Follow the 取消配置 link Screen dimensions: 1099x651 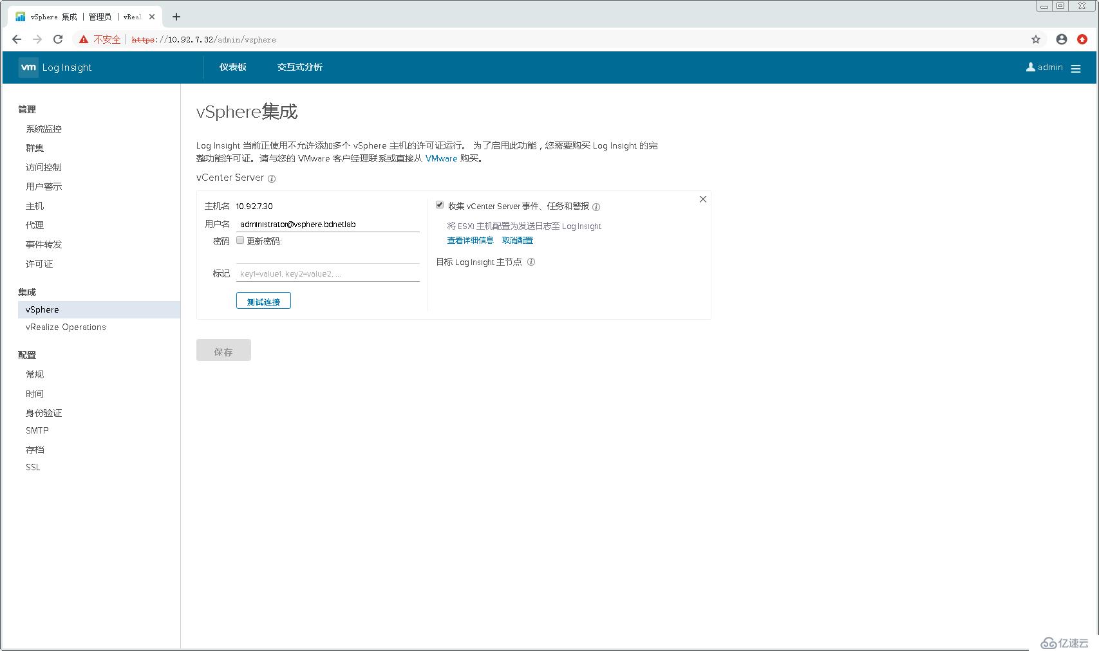(517, 240)
